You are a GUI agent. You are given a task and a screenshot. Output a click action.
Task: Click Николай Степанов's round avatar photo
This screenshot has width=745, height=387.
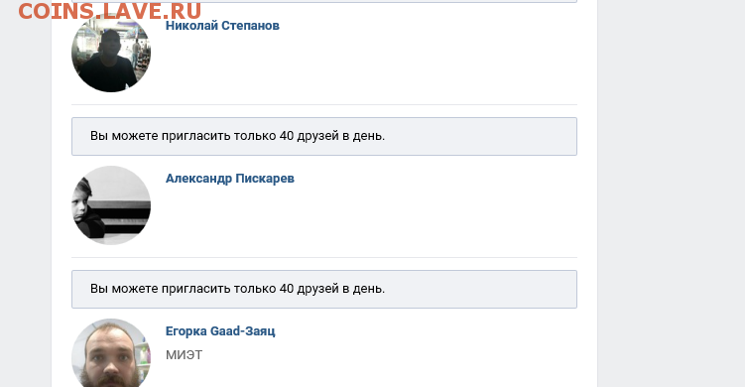pos(111,53)
